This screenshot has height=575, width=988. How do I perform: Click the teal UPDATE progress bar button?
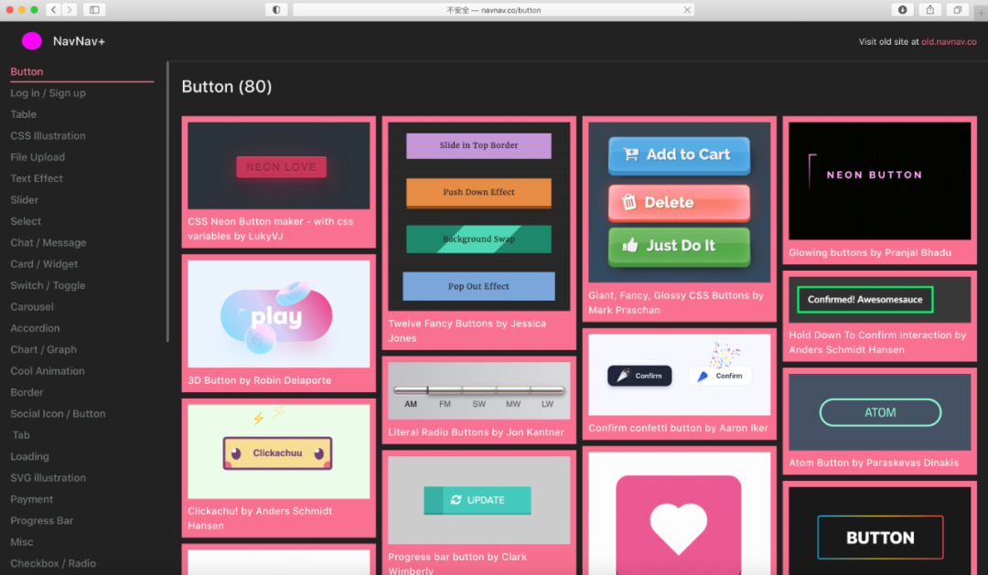click(x=478, y=500)
